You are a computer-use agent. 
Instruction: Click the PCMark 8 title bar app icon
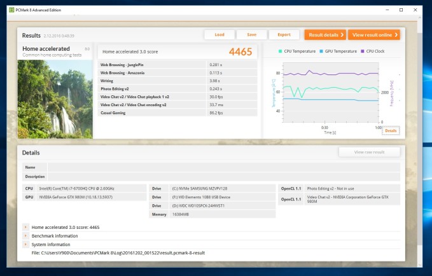(x=11, y=10)
